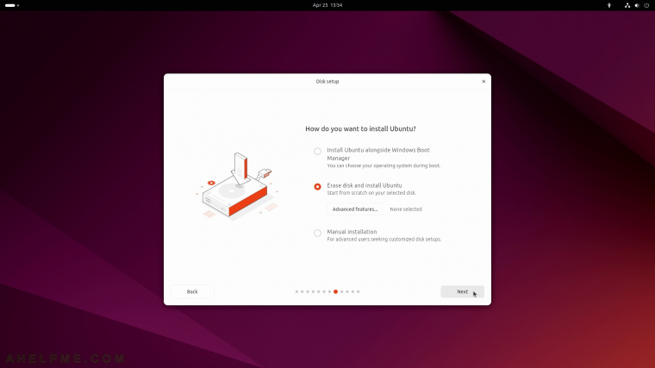The image size is (655, 368).
Task: Open Advanced features options
Action: point(355,209)
